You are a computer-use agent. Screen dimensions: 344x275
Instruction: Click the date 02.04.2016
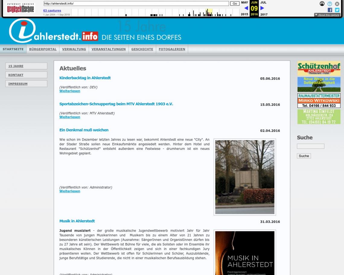[270, 131]
